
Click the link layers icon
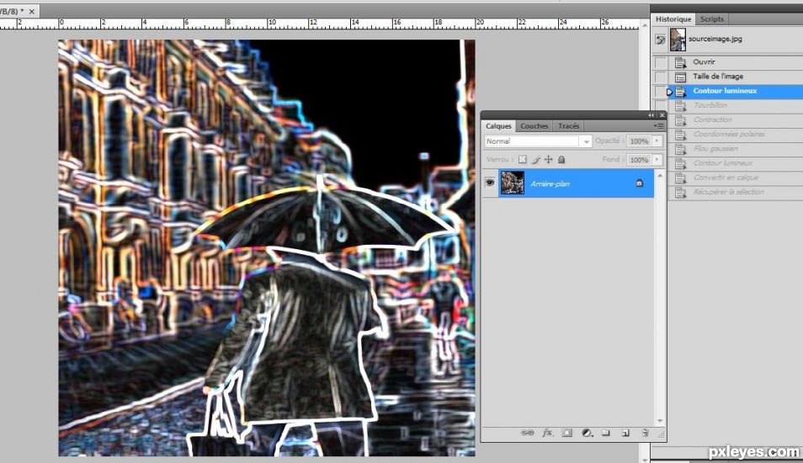point(527,433)
